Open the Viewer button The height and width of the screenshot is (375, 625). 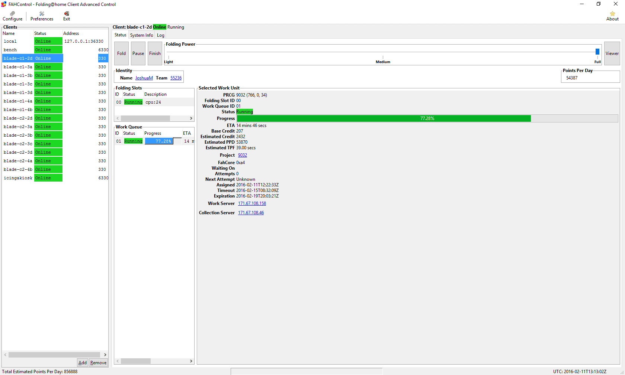tap(612, 53)
